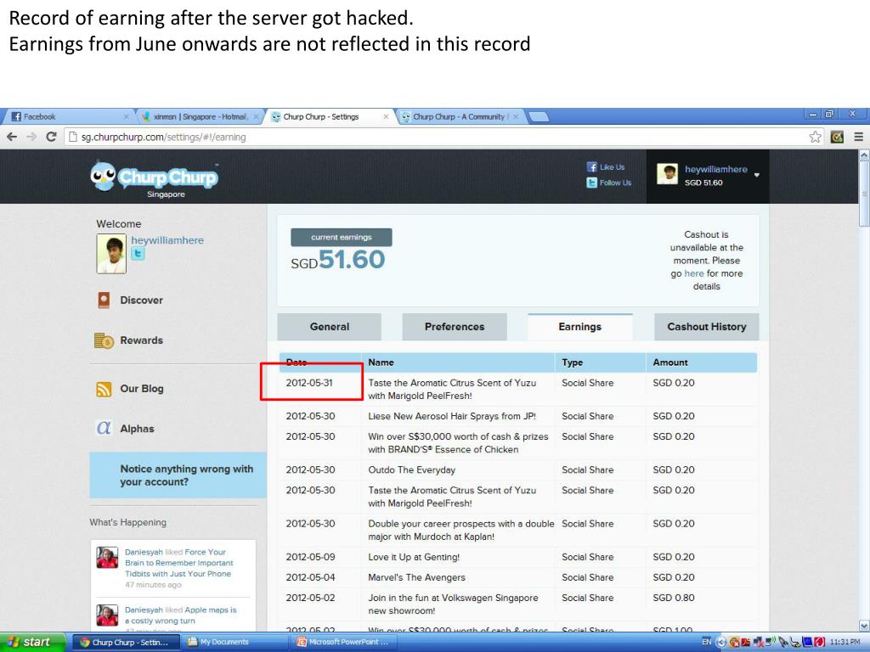Screen dimensions: 870x652
Task: Click the Name column header
Action: (458, 362)
